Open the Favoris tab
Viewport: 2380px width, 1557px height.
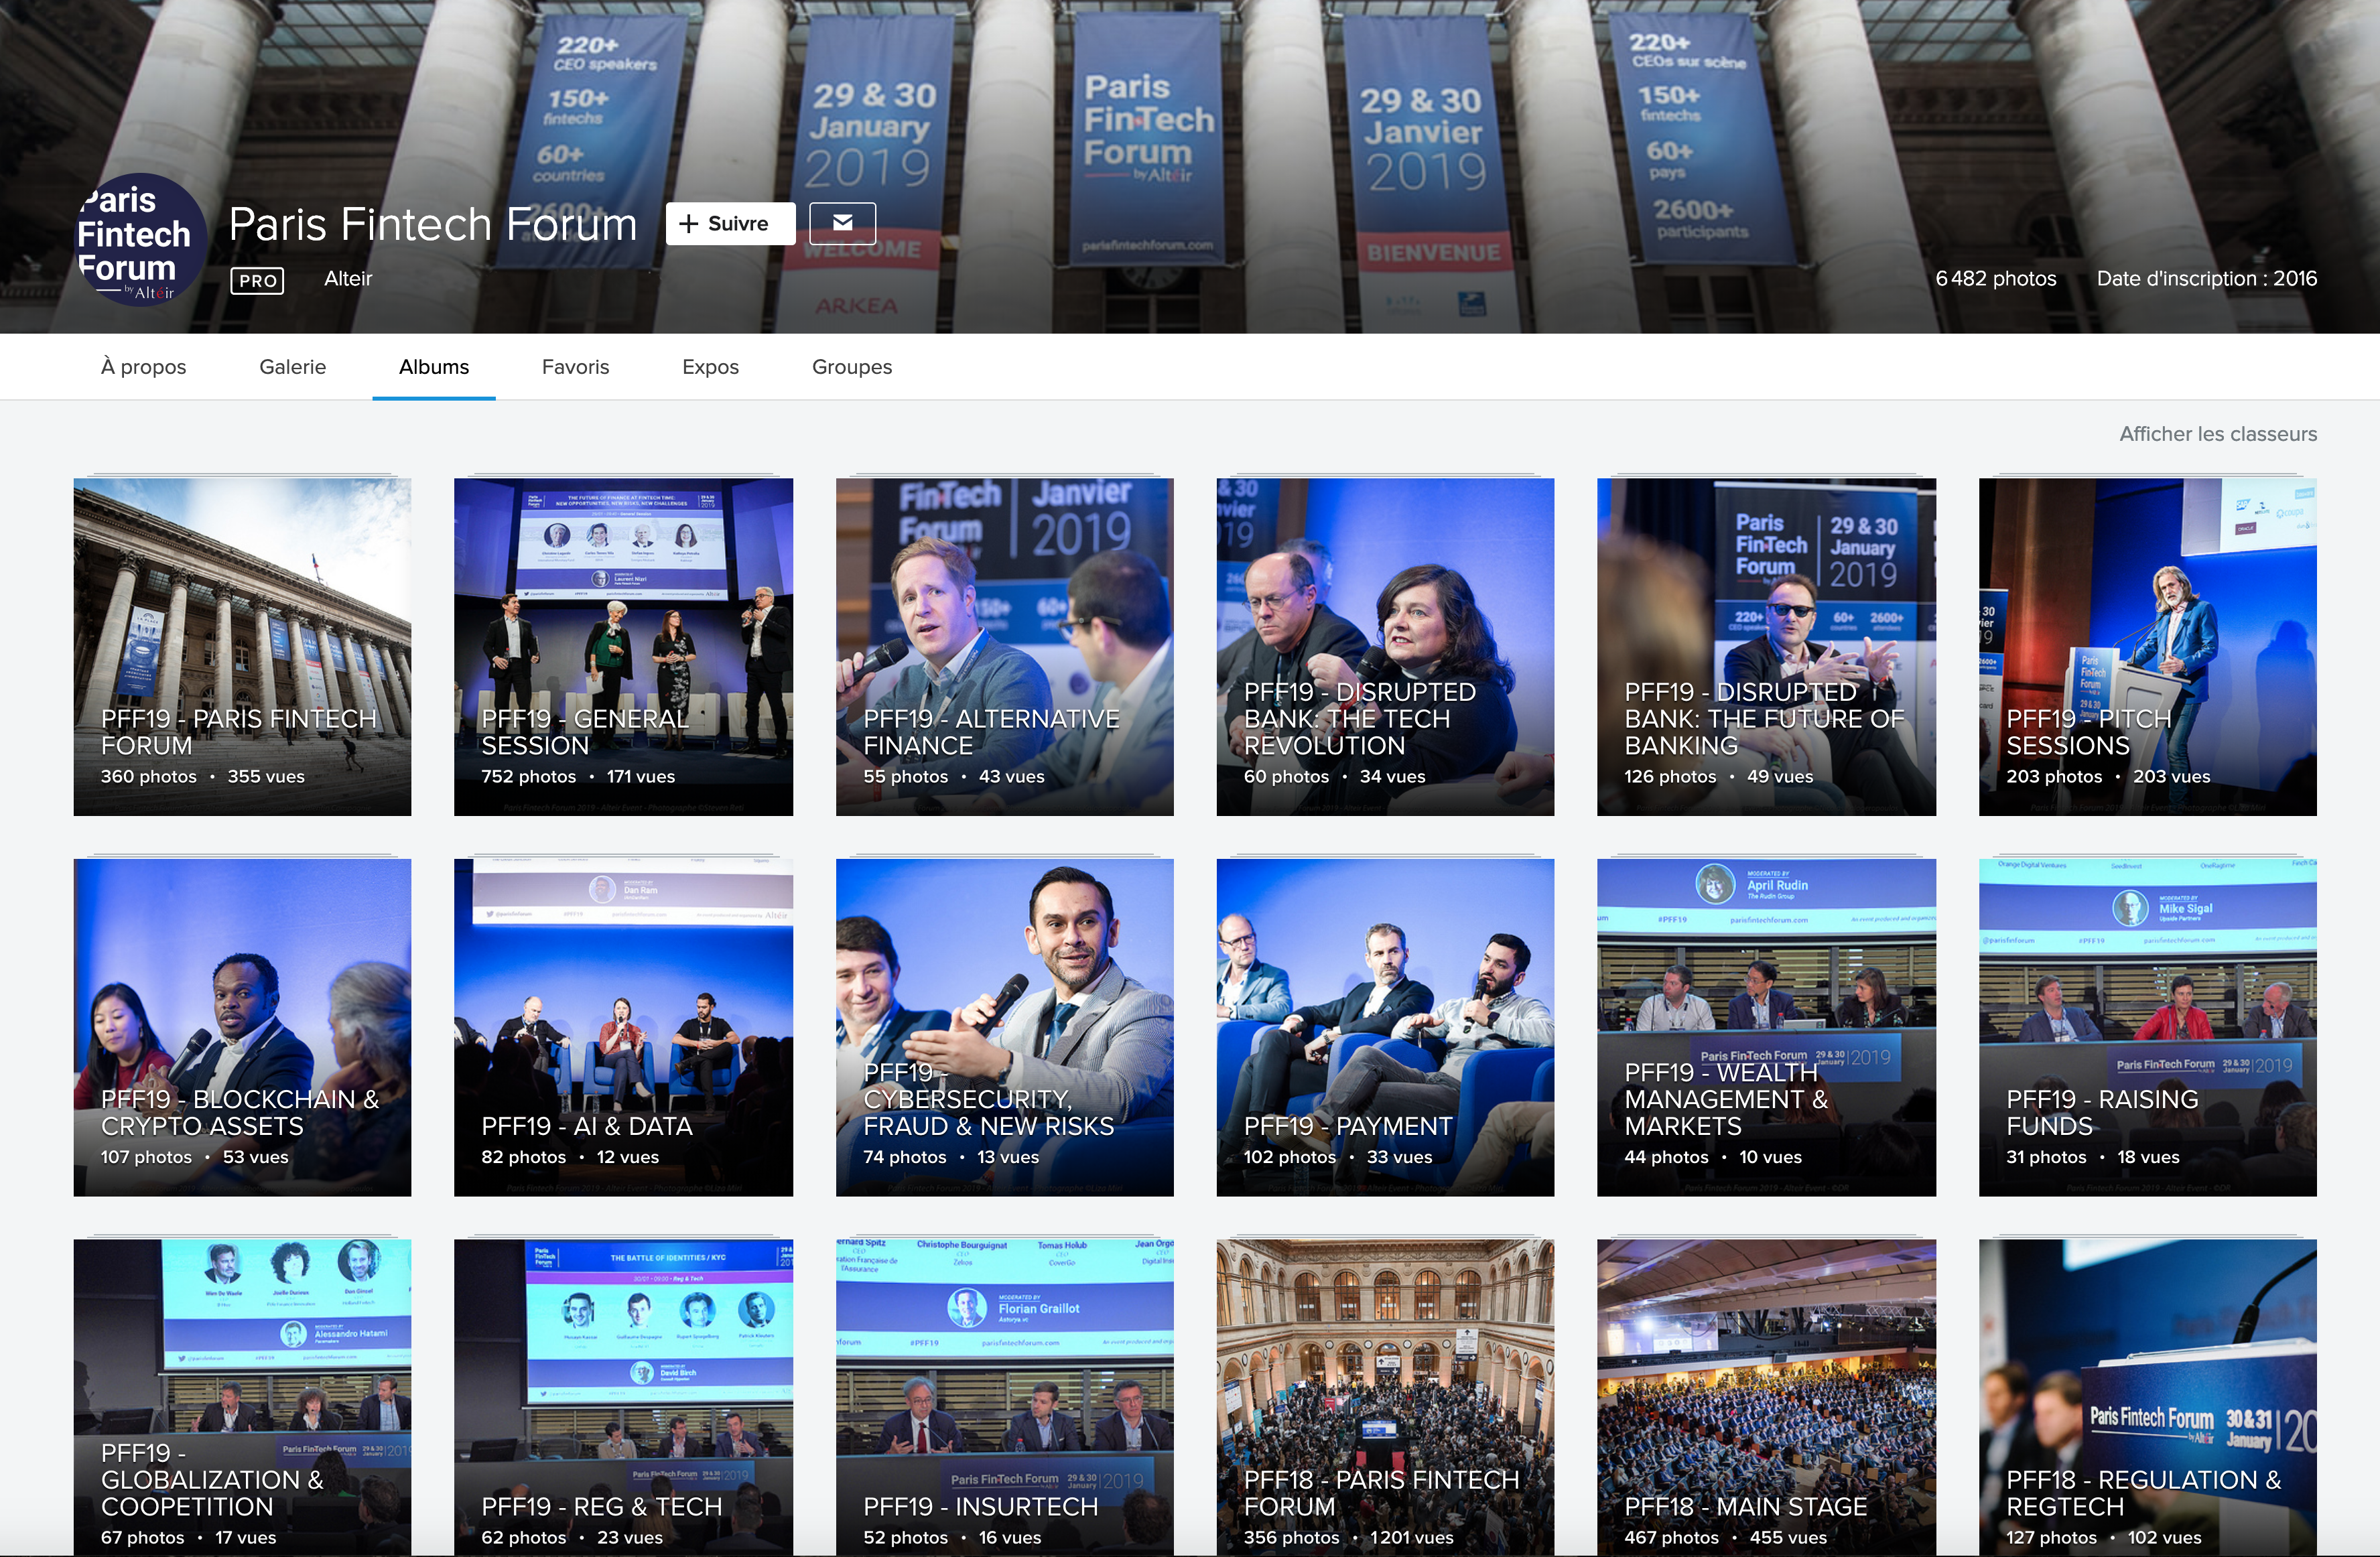pyautogui.click(x=575, y=367)
